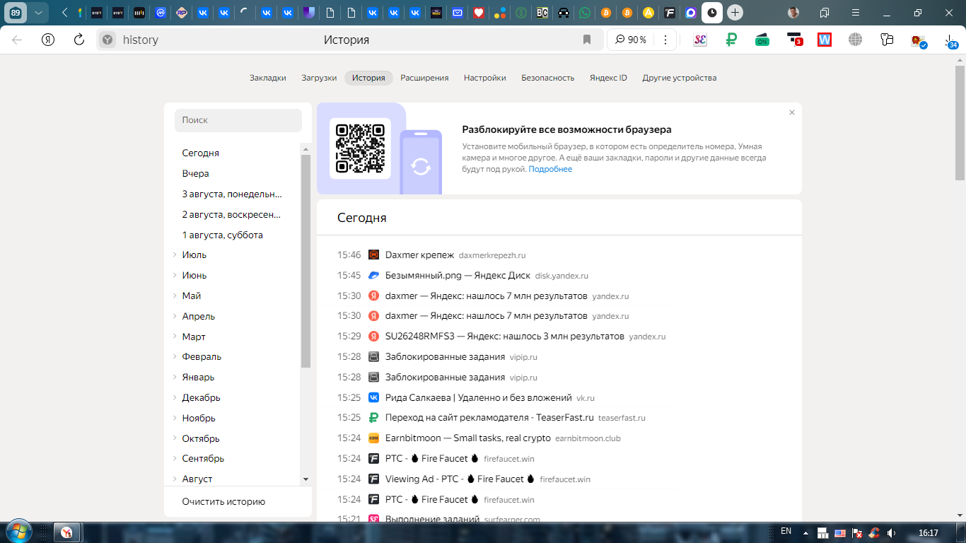The width and height of the screenshot is (966, 543).
Task: Open the Другие устройства section tab
Action: [680, 78]
